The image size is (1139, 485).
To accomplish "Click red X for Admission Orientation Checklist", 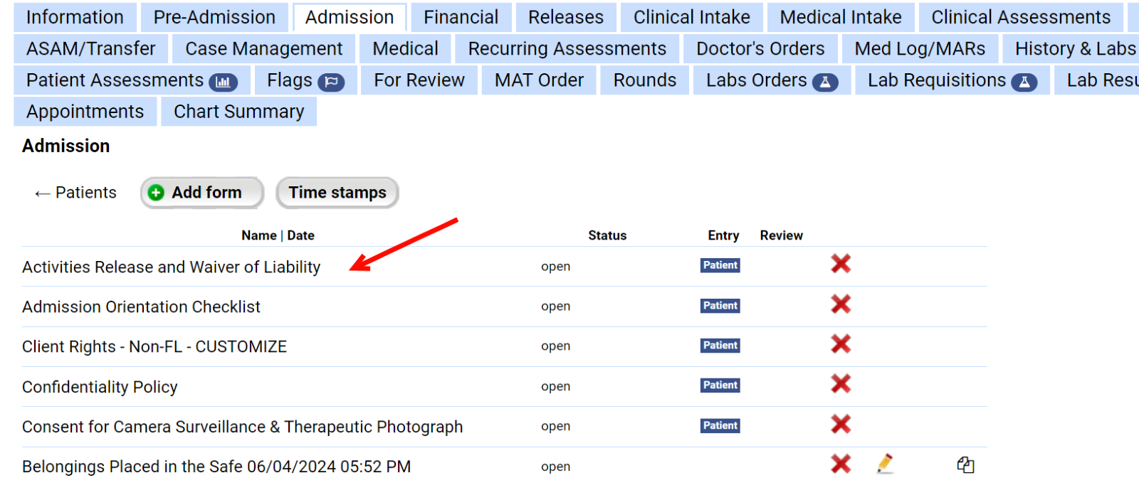I will [841, 304].
